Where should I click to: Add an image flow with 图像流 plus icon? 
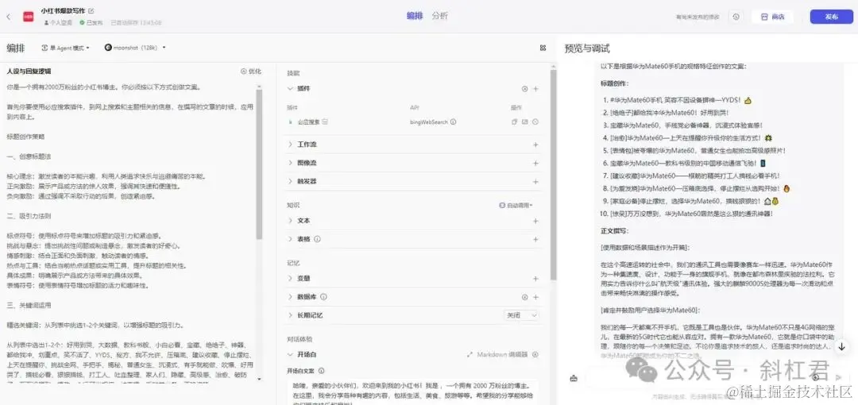[x=535, y=163]
